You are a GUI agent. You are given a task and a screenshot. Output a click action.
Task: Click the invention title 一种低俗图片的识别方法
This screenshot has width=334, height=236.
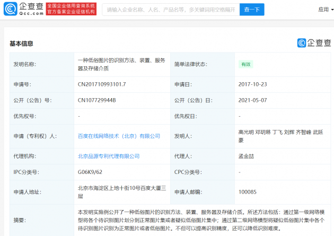tap(121, 64)
